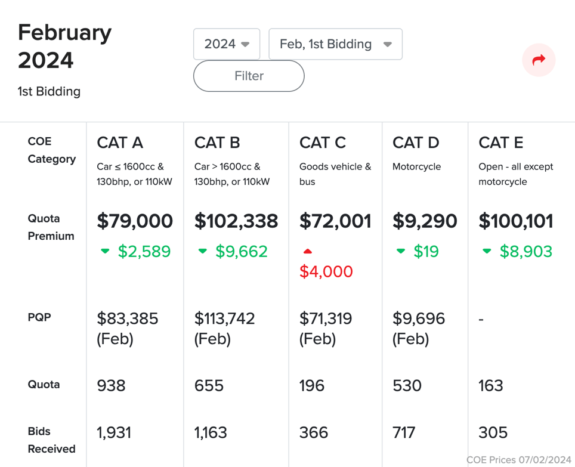
Task: Select the CAT A column heading
Action: 120,143
